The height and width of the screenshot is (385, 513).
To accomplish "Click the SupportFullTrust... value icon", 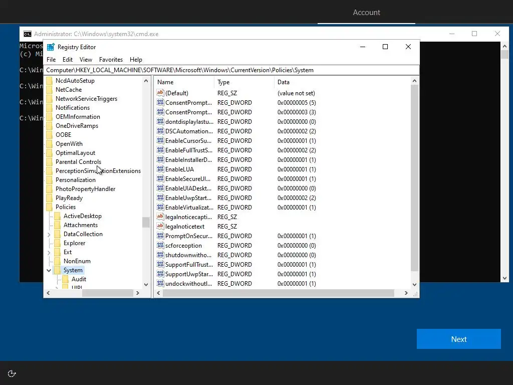I will 160,264.
